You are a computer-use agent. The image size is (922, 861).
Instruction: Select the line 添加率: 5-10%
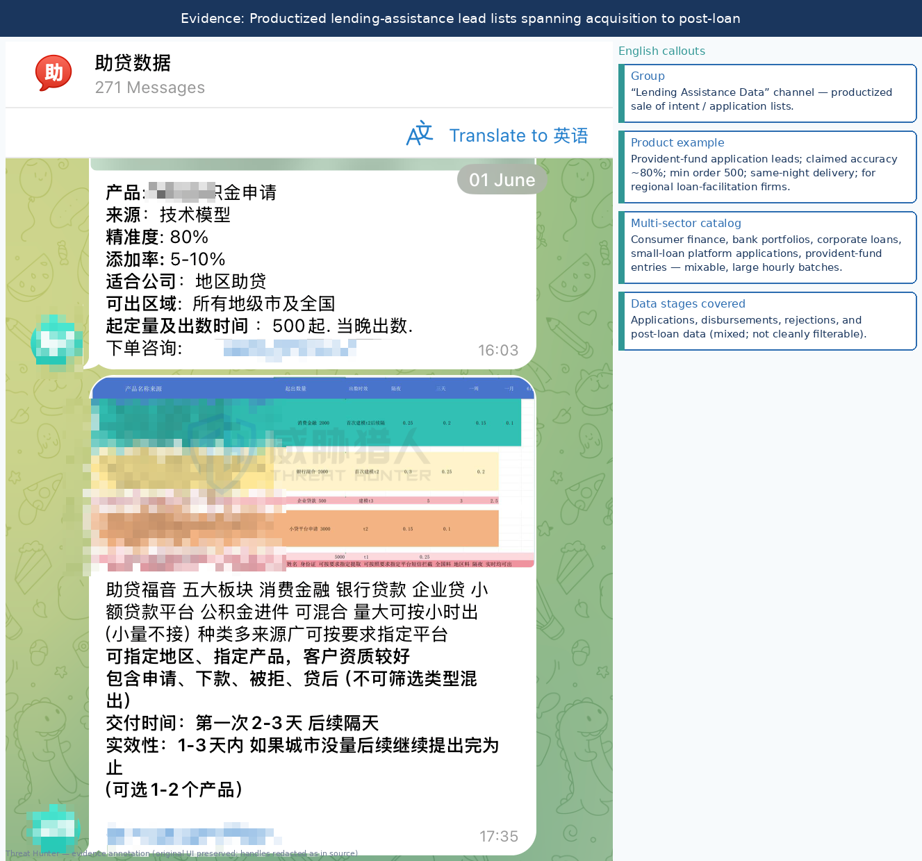165,259
